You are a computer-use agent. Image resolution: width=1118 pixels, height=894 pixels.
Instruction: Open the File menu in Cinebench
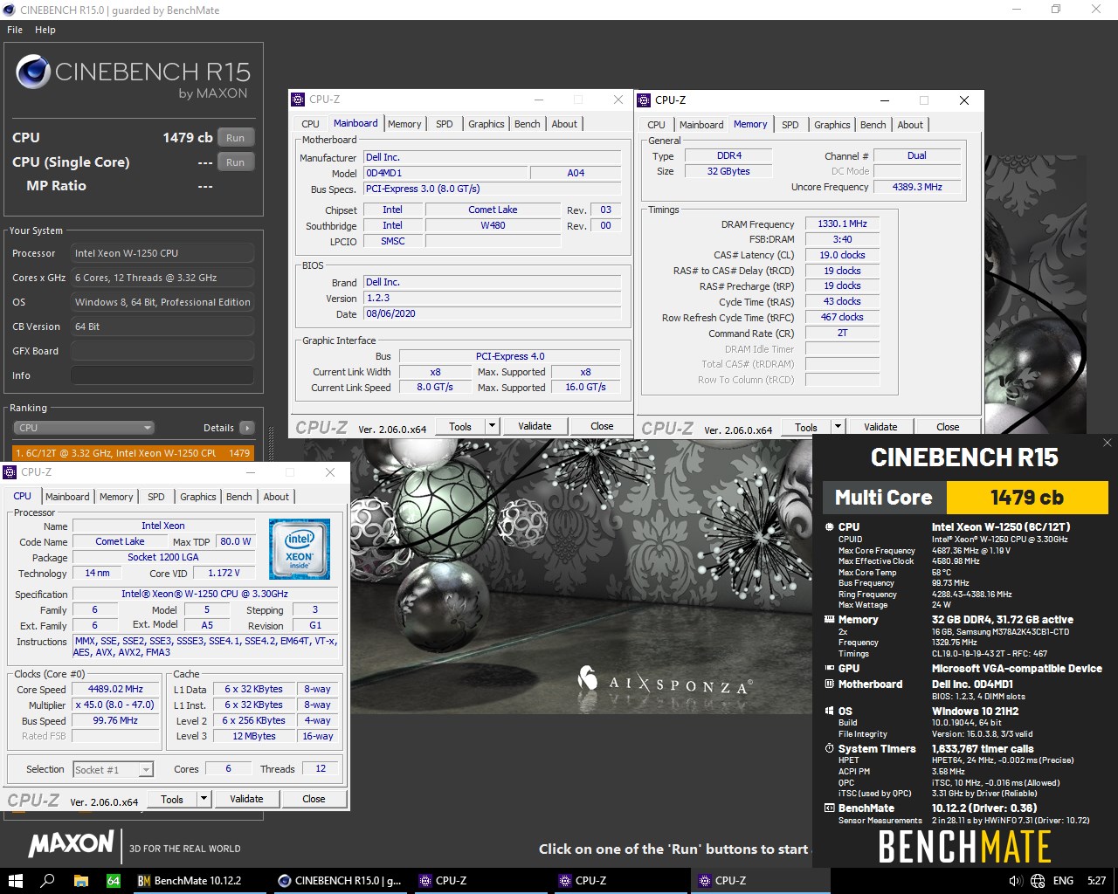15,30
